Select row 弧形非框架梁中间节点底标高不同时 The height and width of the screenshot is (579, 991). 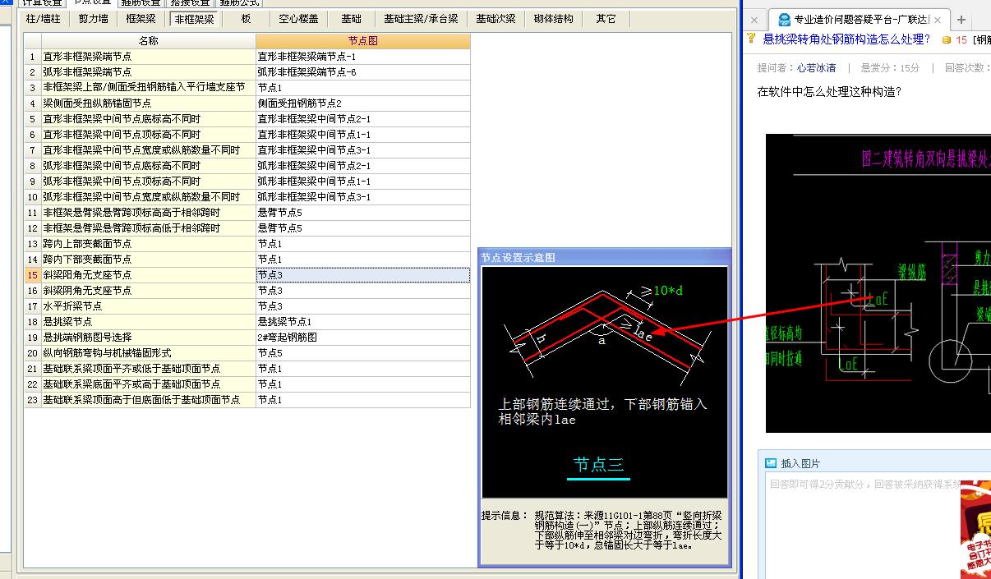click(149, 166)
